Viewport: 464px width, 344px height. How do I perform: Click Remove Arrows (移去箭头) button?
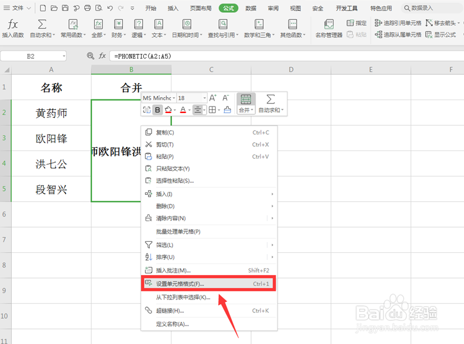(443, 23)
